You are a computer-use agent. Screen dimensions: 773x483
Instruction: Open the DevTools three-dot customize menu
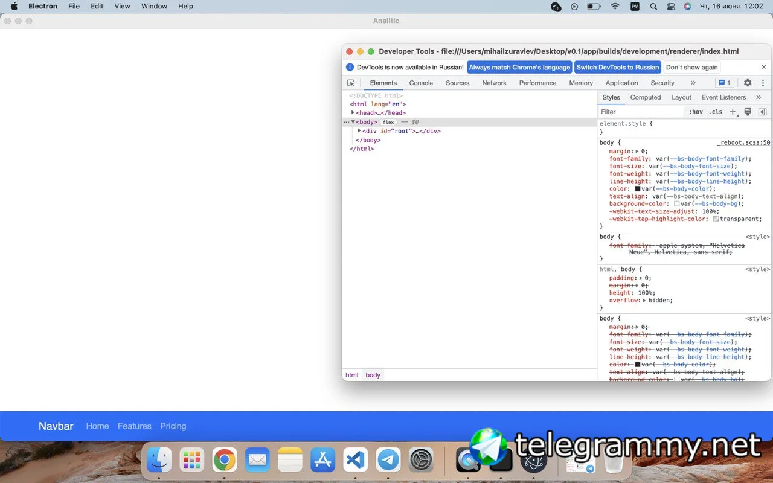(763, 83)
